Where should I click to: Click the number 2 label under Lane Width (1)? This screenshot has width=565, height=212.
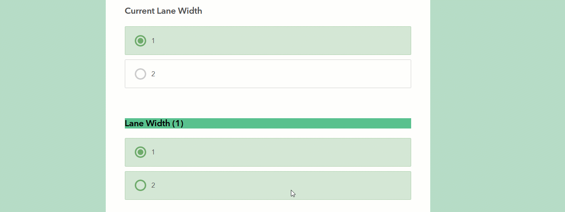[153, 185]
